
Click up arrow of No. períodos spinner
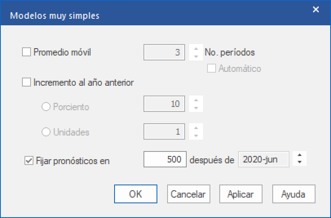pos(196,49)
